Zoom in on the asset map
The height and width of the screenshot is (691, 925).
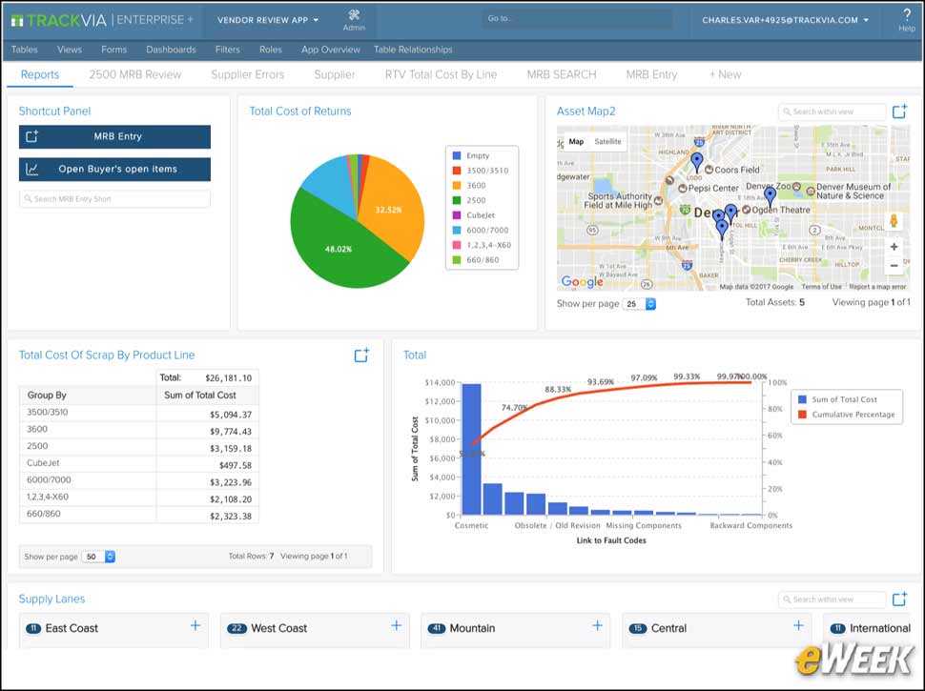tap(894, 247)
